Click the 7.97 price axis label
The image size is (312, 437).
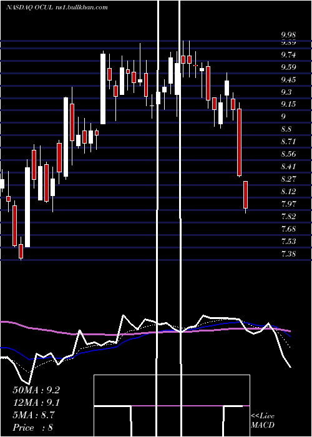pos(288,204)
